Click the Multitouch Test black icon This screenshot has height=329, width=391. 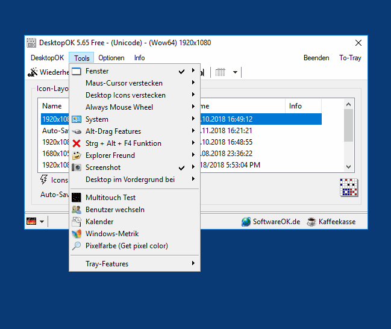tap(77, 198)
